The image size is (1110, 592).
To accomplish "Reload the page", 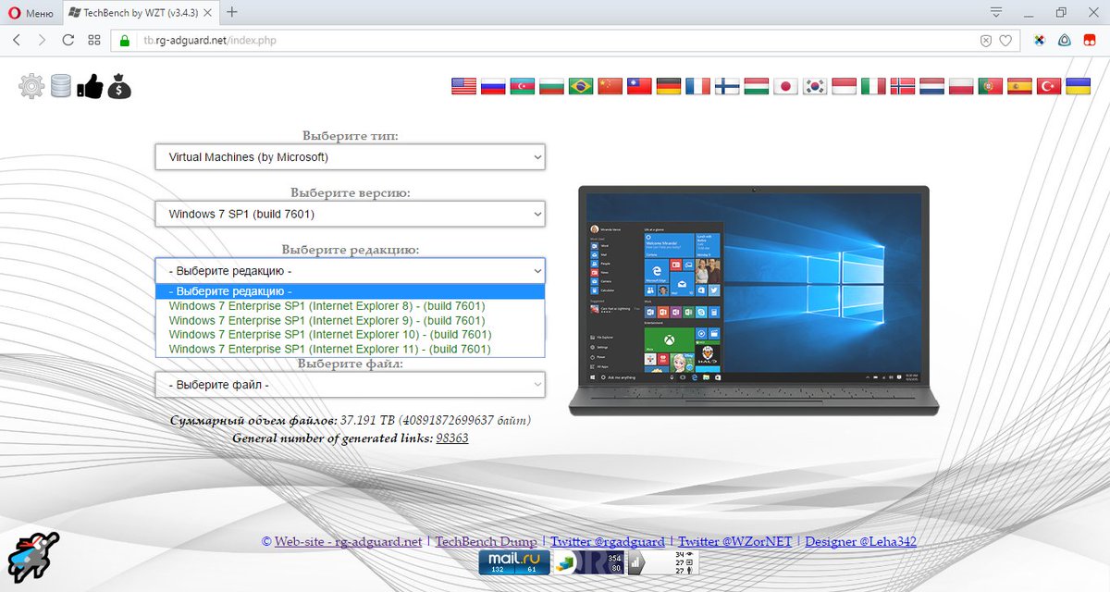I will pyautogui.click(x=68, y=40).
